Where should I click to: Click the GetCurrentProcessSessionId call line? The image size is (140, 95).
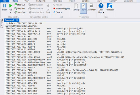pos(64,52)
